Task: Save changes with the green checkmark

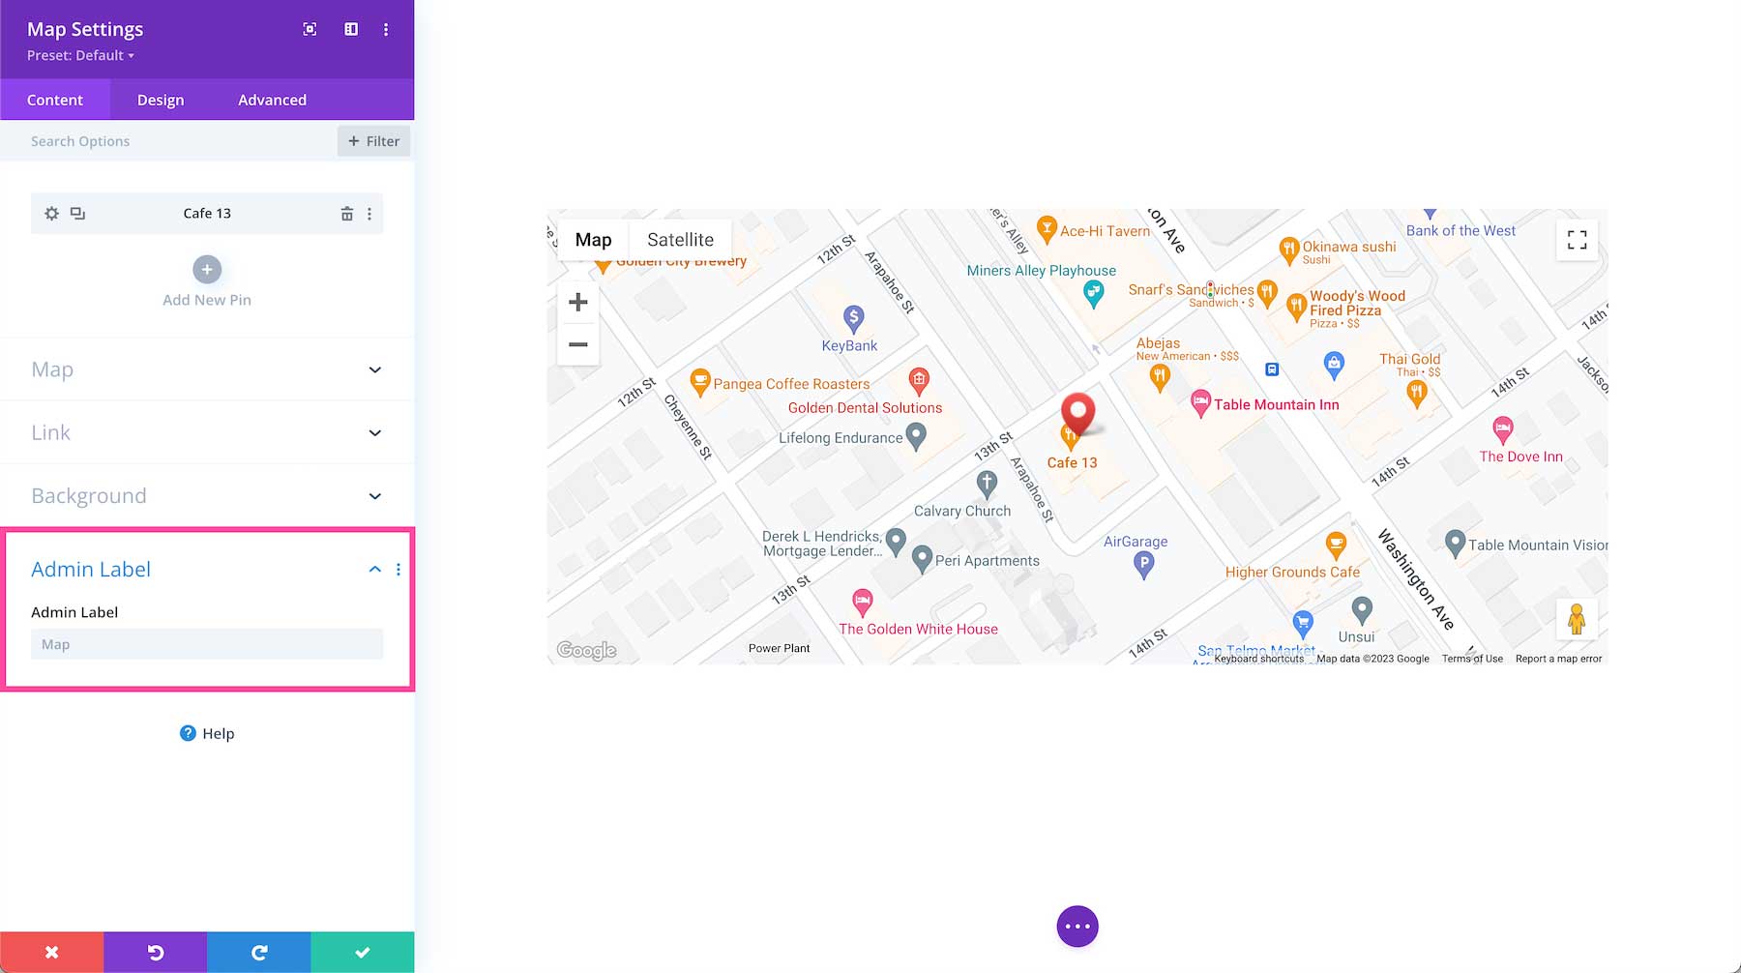Action: (x=362, y=952)
